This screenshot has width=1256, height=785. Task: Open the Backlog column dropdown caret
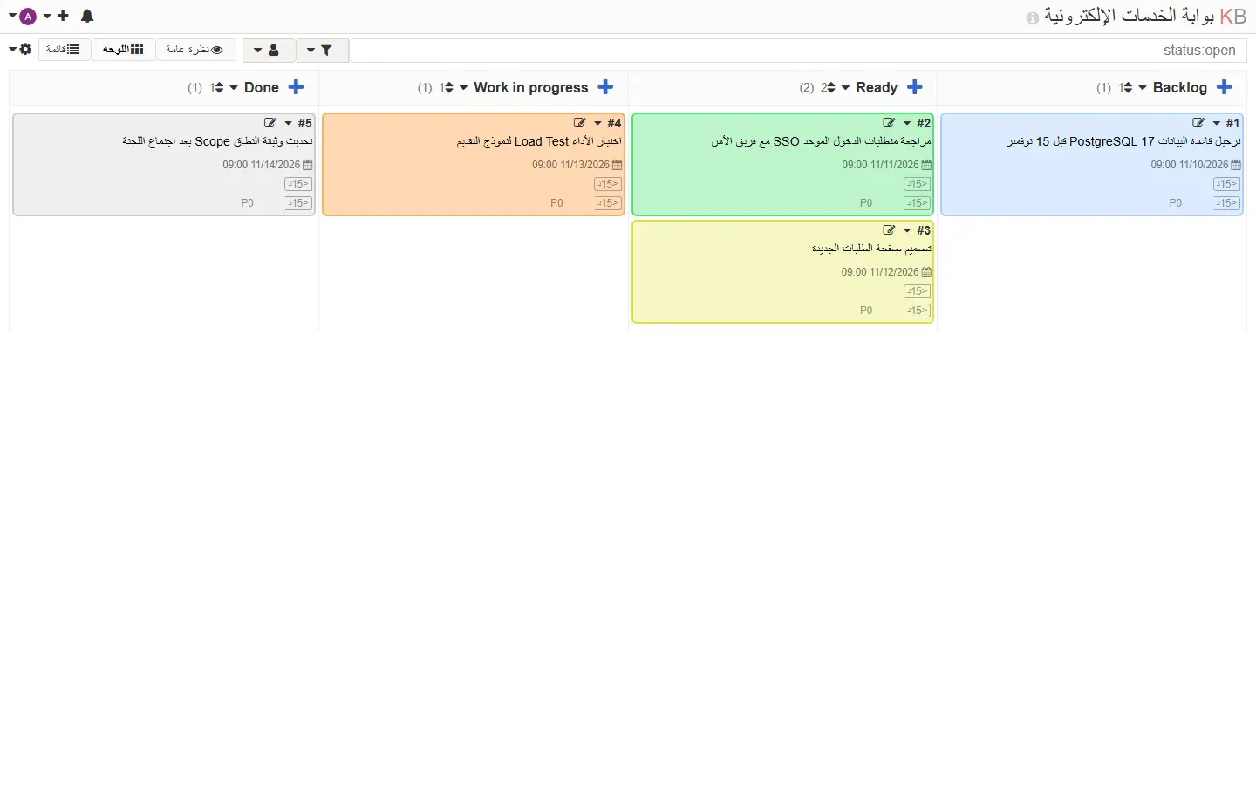(1143, 87)
